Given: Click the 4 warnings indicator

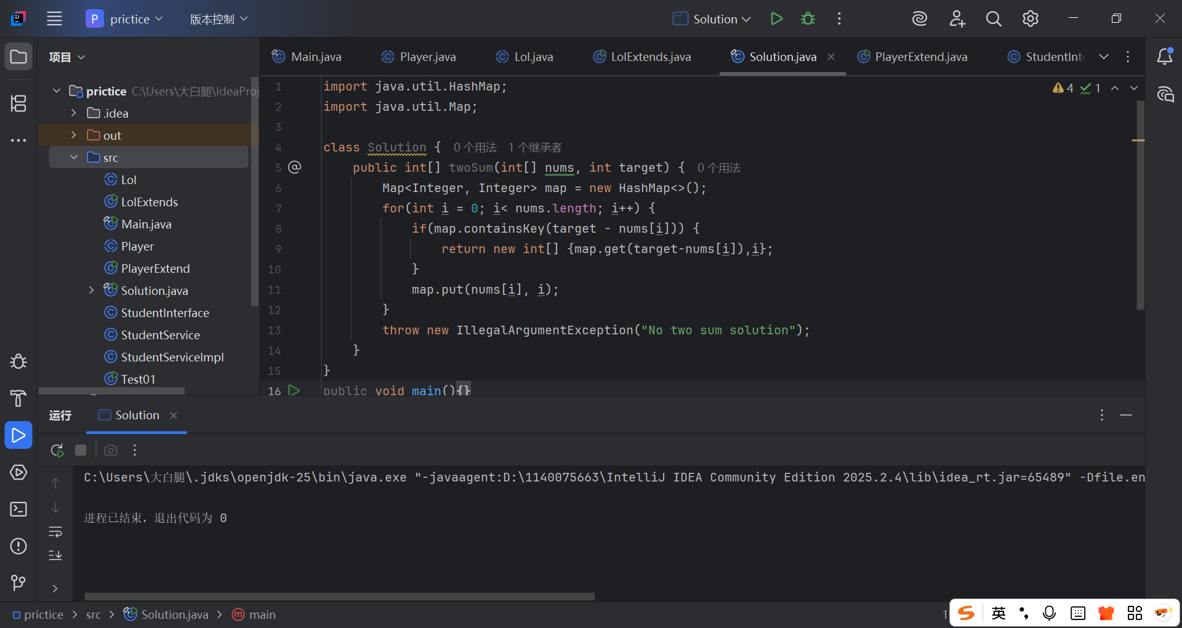Looking at the screenshot, I should [1063, 88].
